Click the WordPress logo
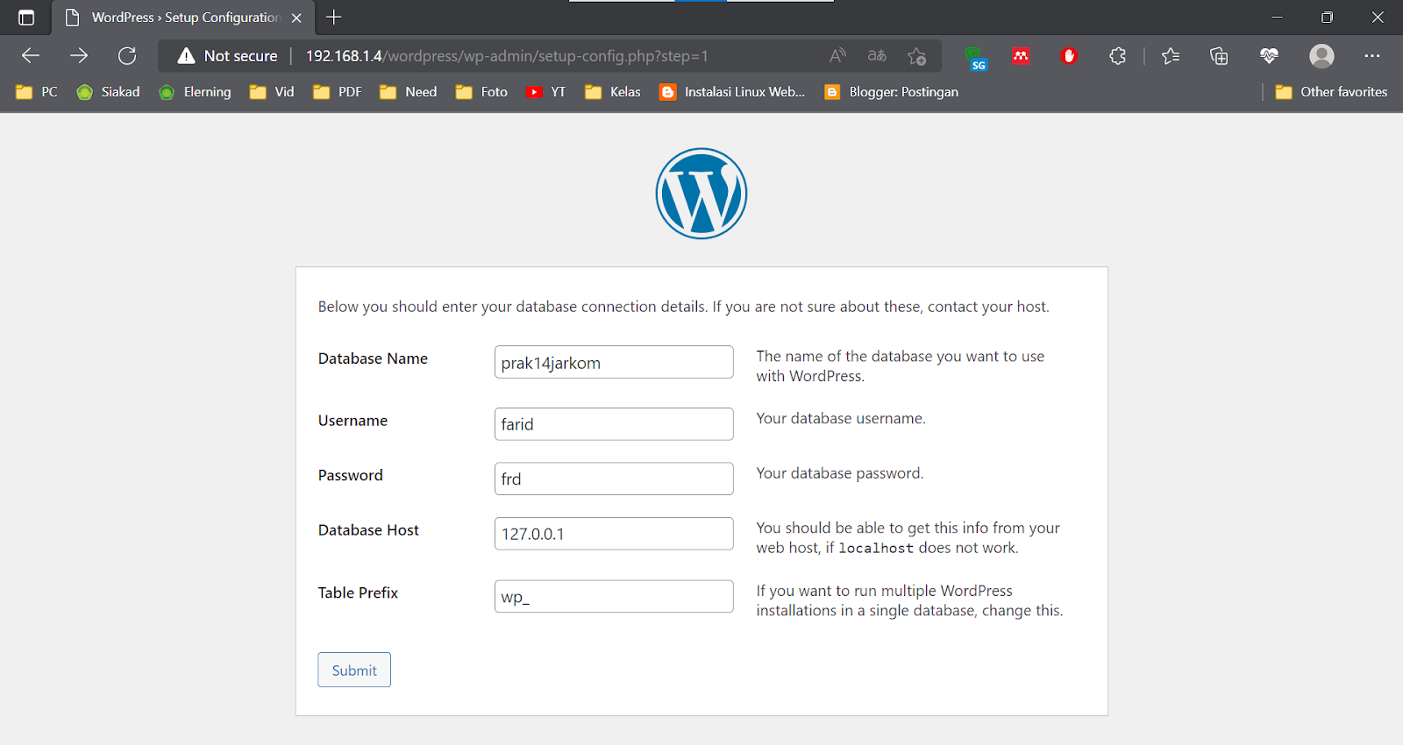The image size is (1403, 745). click(x=701, y=193)
